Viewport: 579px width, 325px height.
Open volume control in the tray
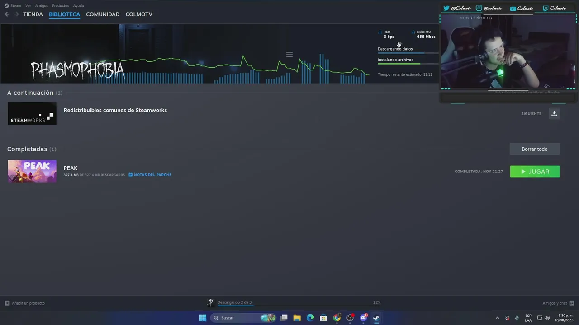tap(547, 318)
